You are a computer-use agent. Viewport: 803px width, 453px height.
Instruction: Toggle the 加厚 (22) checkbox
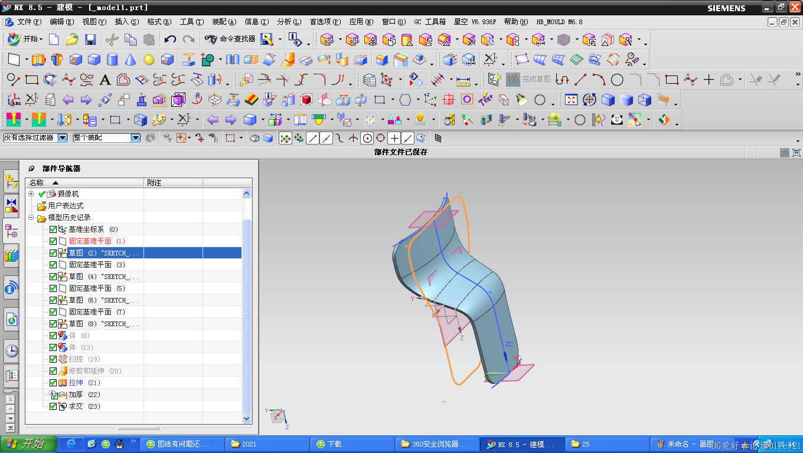coord(53,395)
